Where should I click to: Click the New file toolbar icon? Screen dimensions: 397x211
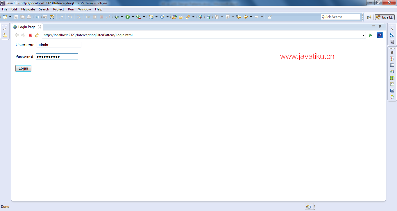5,17
